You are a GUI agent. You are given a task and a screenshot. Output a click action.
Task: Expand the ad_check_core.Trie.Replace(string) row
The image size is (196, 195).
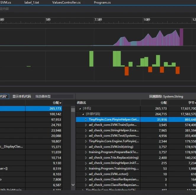pyautogui.click(x=86, y=158)
